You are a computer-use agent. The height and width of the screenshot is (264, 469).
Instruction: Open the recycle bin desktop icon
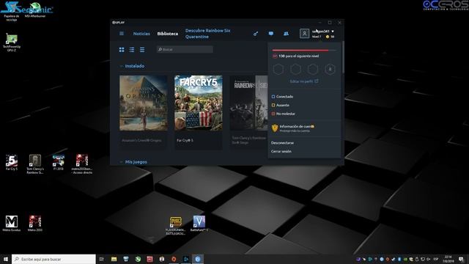click(x=12, y=12)
